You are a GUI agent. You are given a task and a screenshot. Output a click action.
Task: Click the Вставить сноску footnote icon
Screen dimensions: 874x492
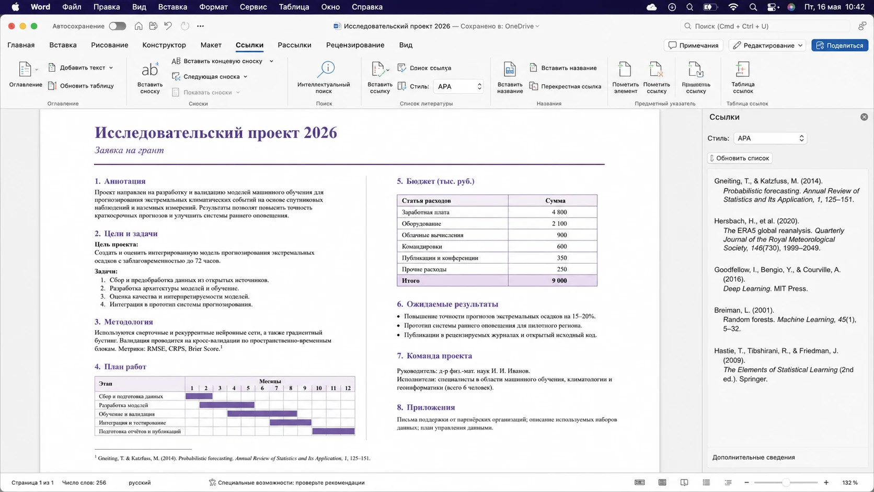tap(149, 70)
